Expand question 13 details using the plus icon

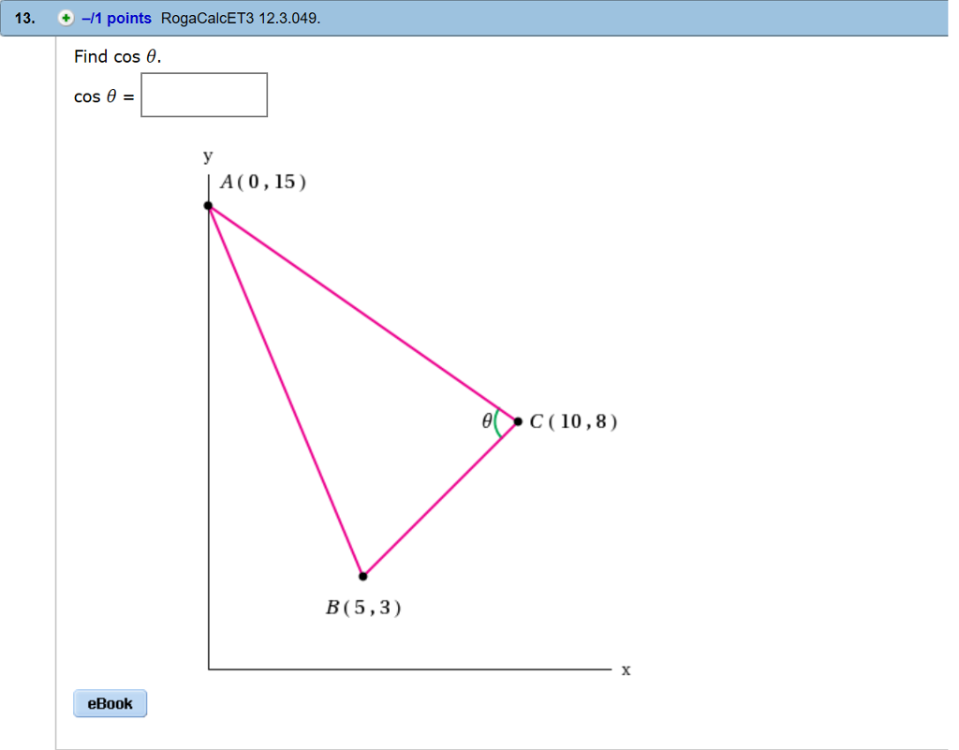coord(65,18)
